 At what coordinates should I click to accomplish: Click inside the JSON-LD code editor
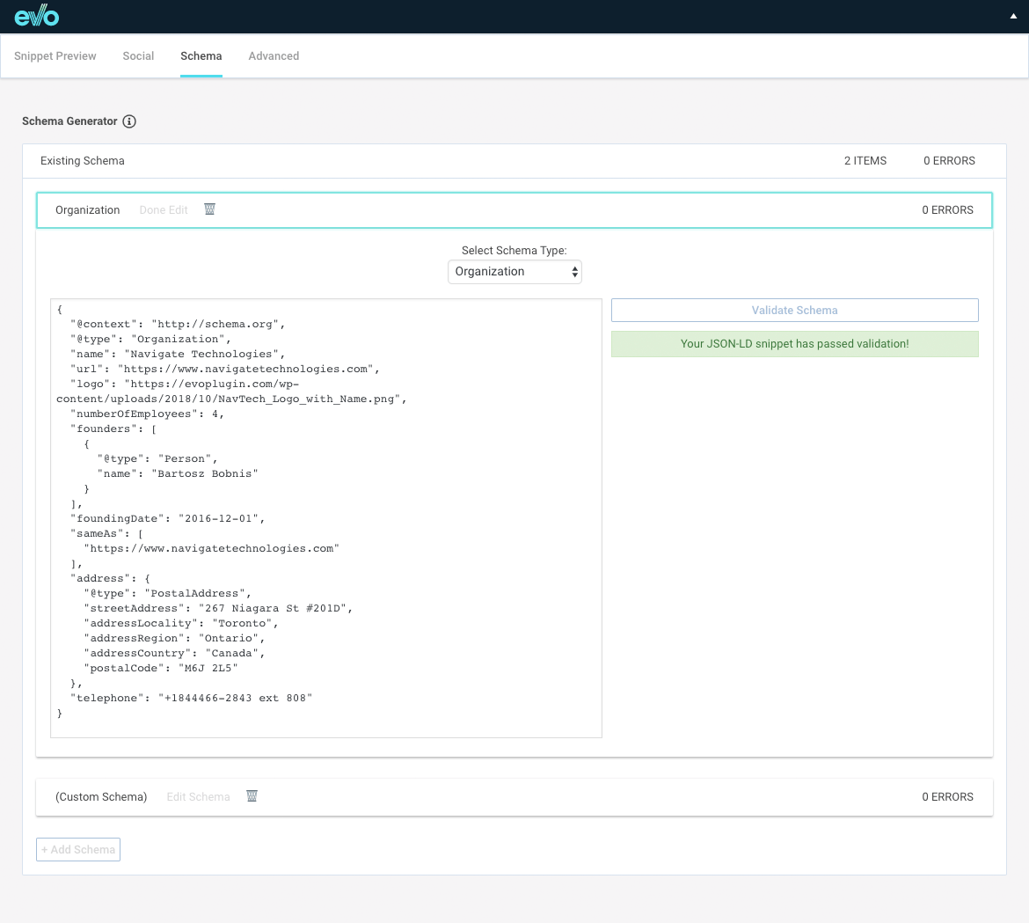[326, 518]
